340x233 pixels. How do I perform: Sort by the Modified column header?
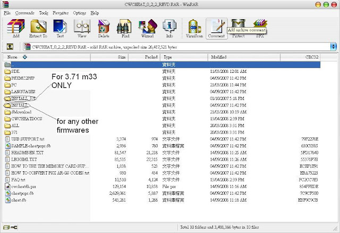tap(244, 57)
